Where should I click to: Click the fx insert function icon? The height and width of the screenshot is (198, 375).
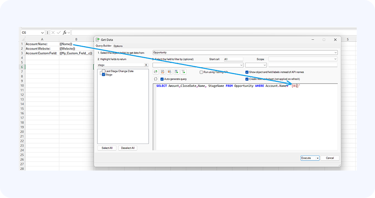(66, 32)
